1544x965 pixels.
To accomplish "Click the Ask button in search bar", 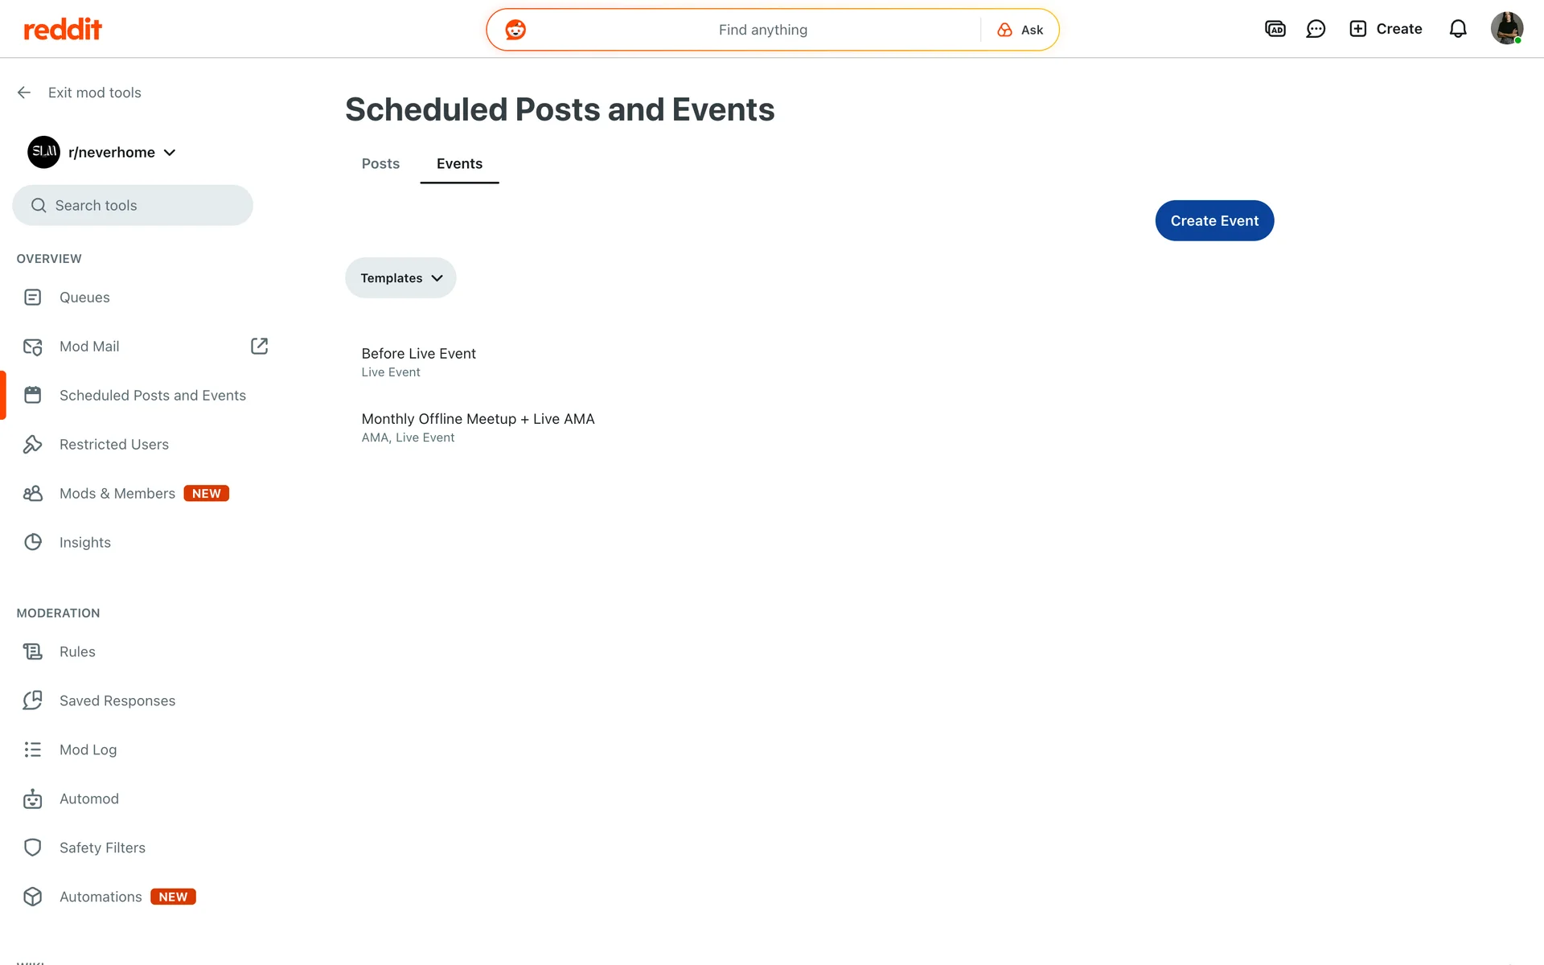I will (1020, 30).
